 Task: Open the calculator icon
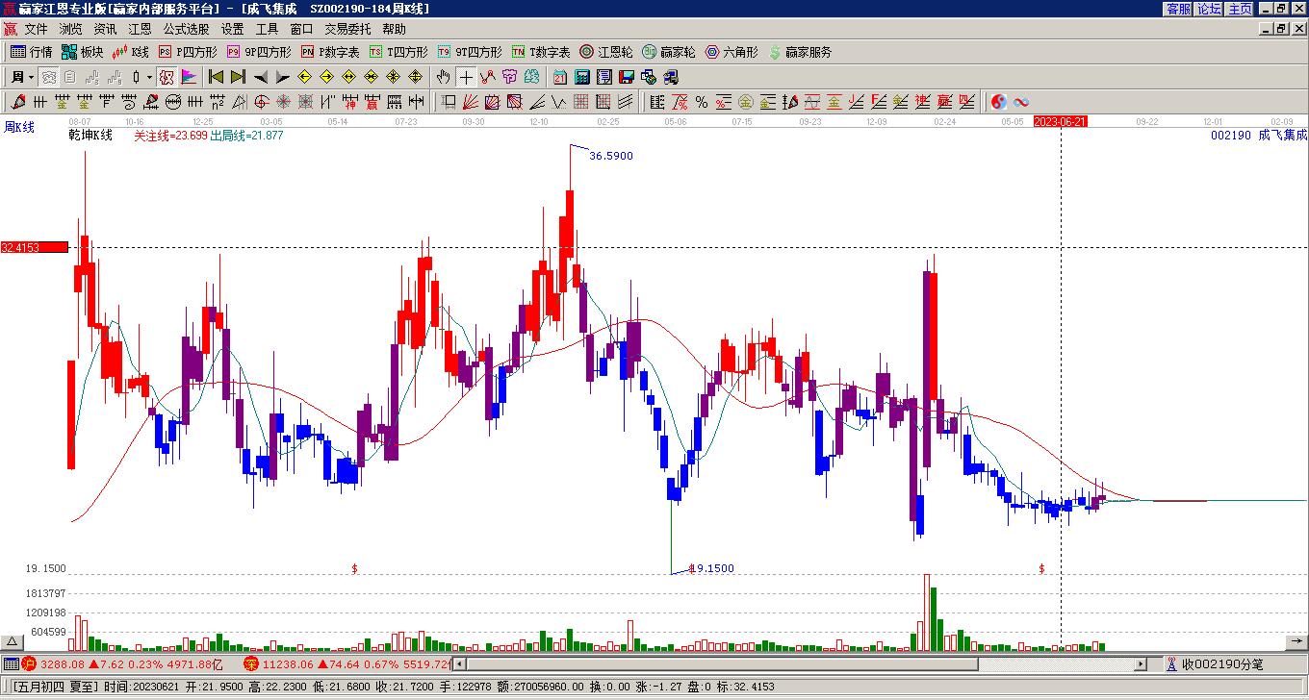[x=582, y=77]
